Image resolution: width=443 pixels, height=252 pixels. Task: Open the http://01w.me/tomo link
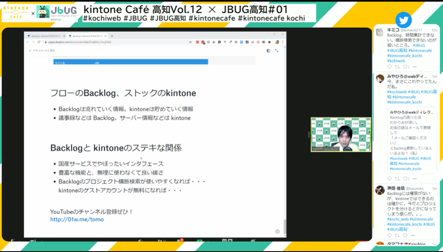coord(77,219)
